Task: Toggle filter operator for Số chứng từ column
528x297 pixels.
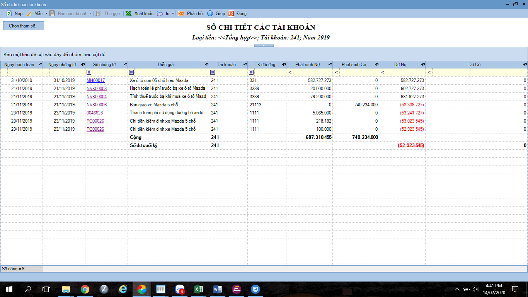Action: point(89,72)
